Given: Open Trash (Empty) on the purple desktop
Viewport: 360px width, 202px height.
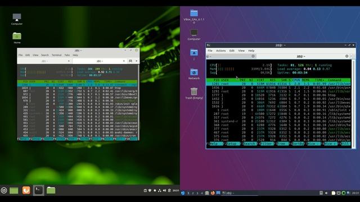Looking at the screenshot, I should (x=194, y=94).
